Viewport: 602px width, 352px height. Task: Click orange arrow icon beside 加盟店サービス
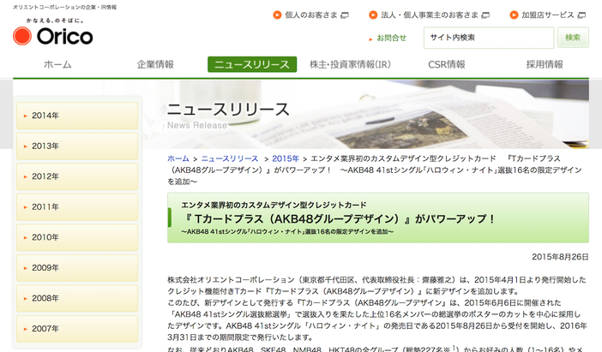514,15
